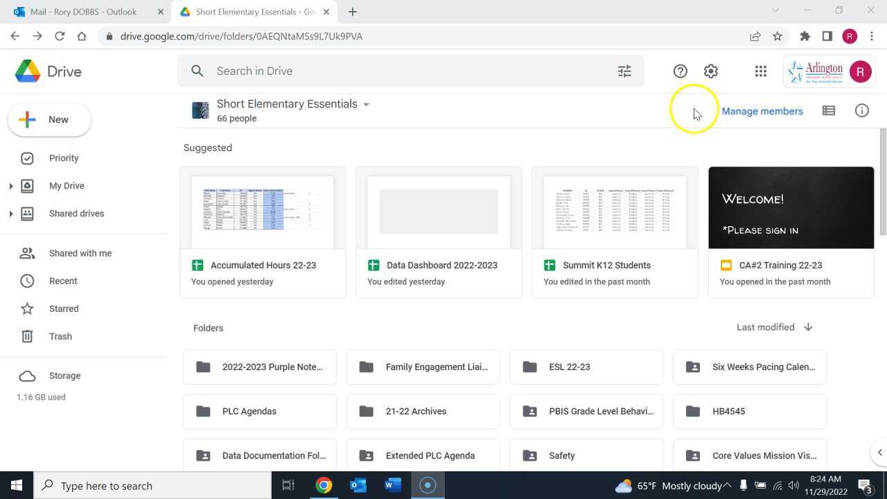887x499 pixels.
Task: Open the Drive settings gear
Action: pyautogui.click(x=710, y=71)
